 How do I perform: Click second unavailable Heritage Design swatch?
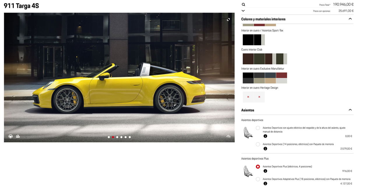point(259,97)
